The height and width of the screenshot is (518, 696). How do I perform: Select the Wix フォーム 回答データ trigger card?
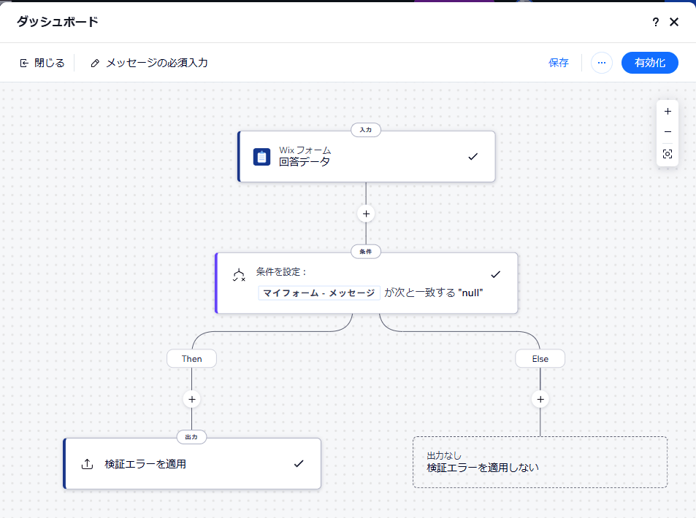pos(367,157)
